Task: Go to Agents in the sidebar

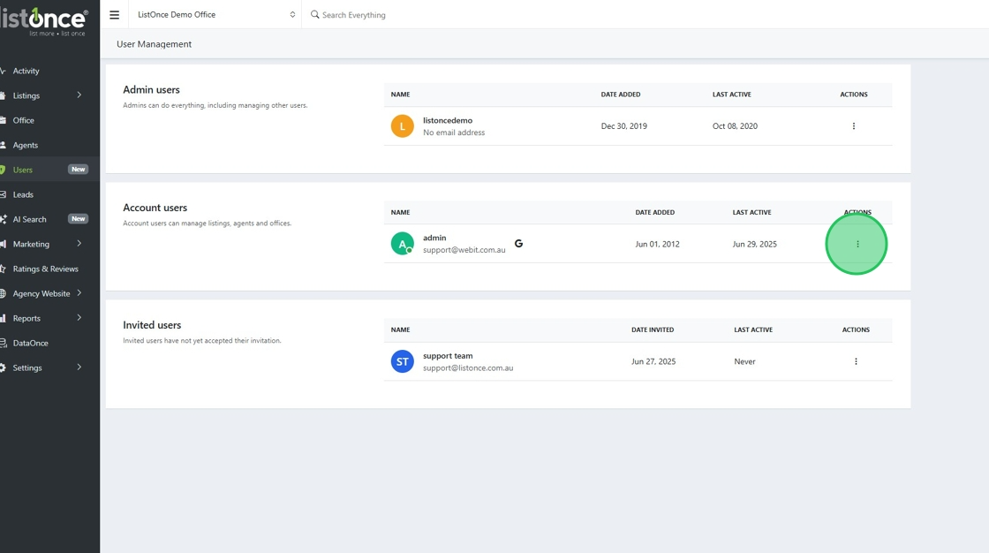Action: click(x=26, y=145)
